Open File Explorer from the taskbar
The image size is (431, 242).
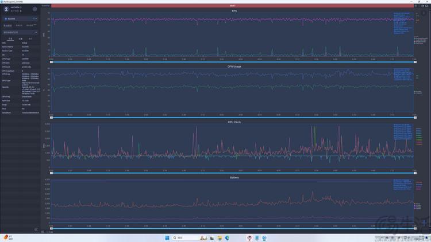220,237
